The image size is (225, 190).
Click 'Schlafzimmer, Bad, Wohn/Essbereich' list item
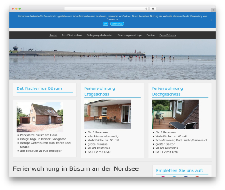point(181,140)
